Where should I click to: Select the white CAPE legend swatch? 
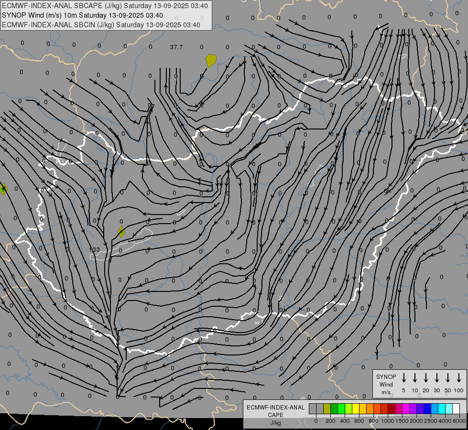point(456,408)
